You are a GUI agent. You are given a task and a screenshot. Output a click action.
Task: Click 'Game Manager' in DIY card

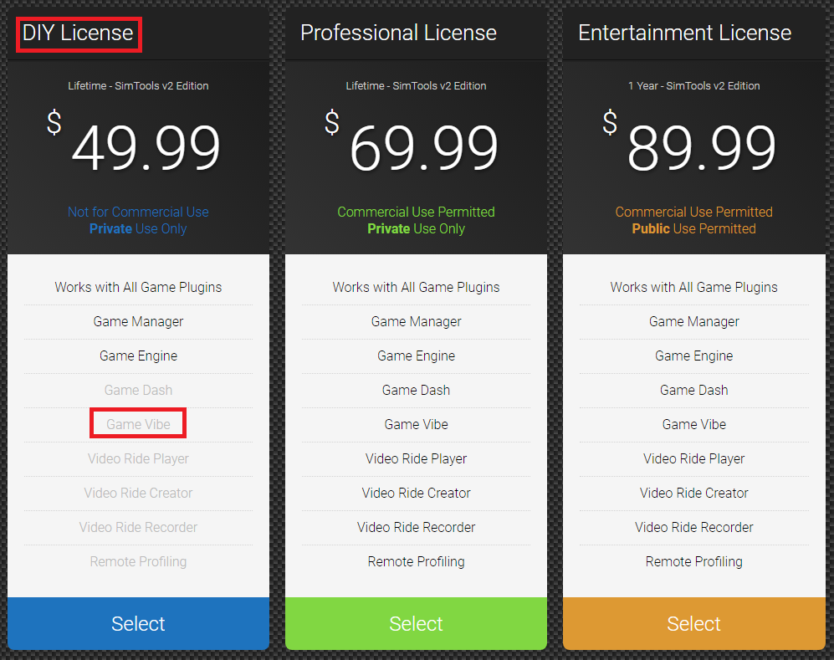pyautogui.click(x=138, y=321)
